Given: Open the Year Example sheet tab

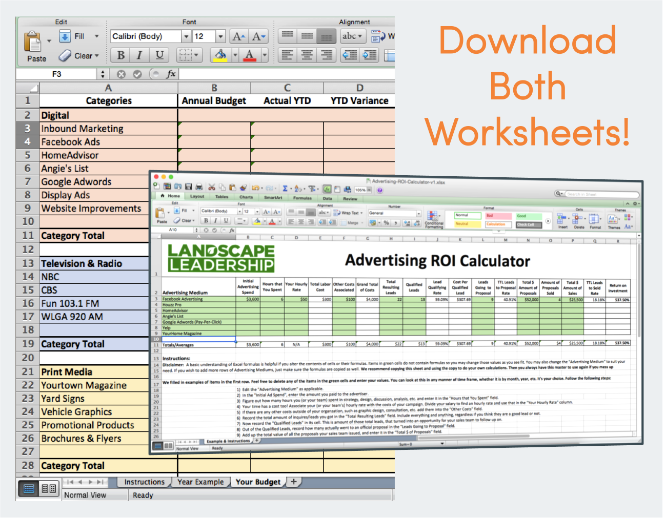Looking at the screenshot, I should [x=200, y=482].
